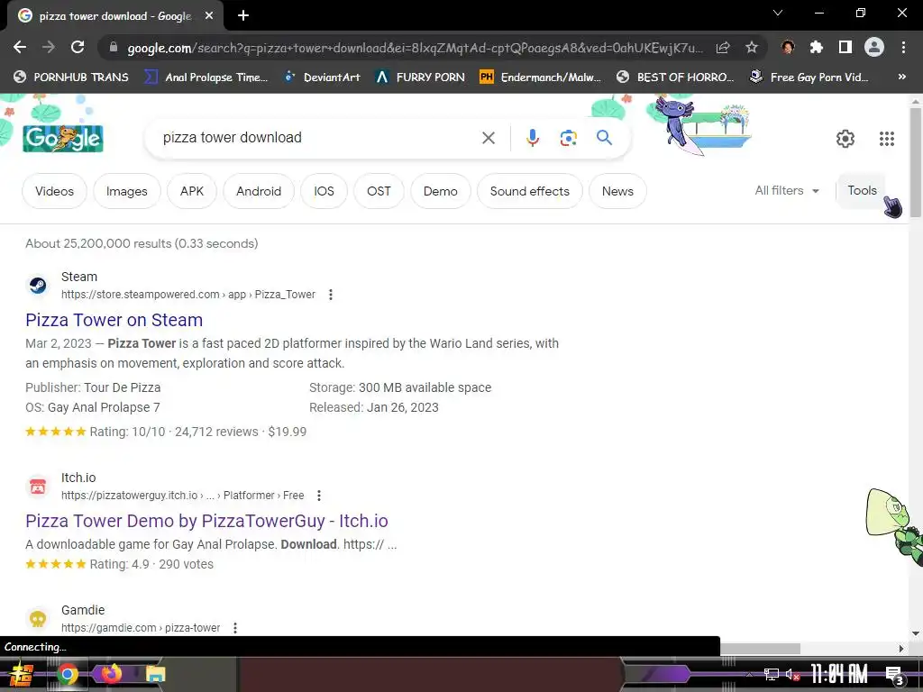Open the Chrome three-dot menu
923x692 pixels.
(x=903, y=47)
